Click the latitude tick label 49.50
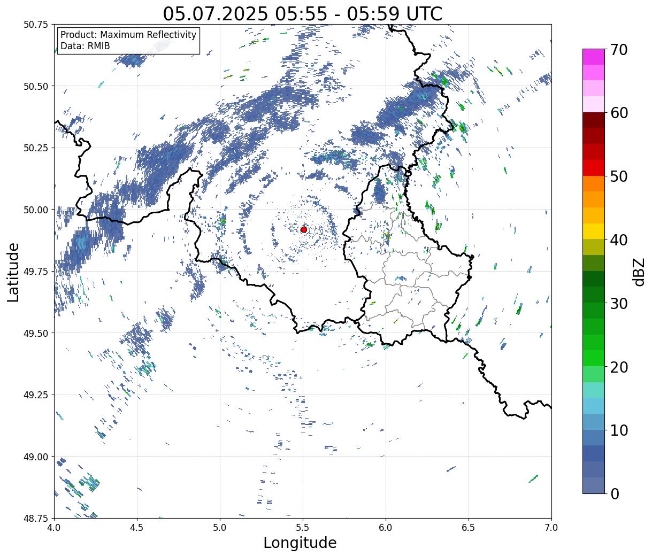 pos(35,333)
